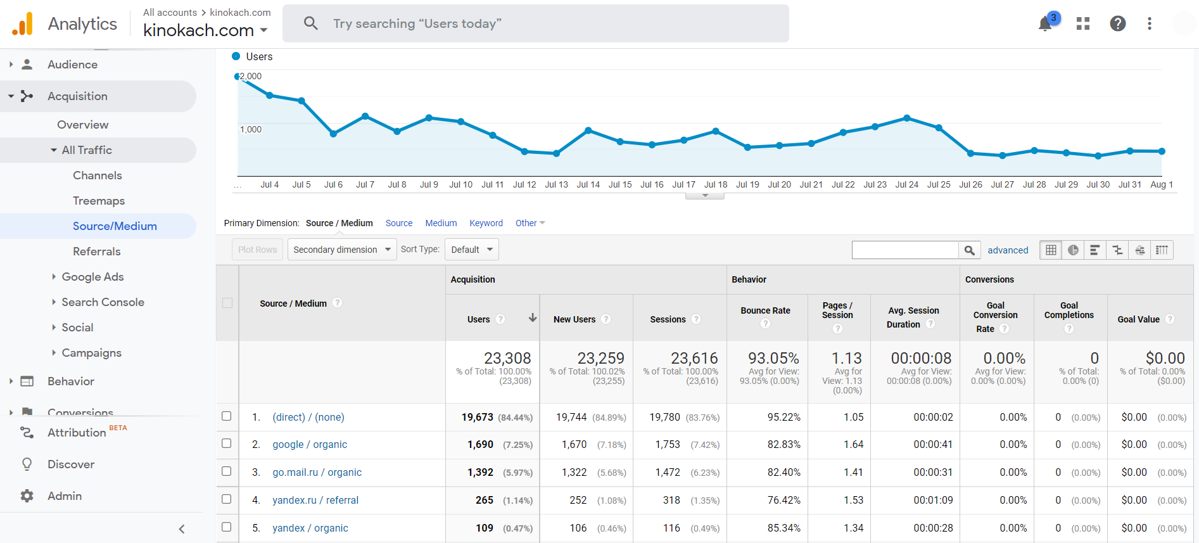This screenshot has width=1199, height=543.
Task: Open the google / organic source link
Action: 310,444
